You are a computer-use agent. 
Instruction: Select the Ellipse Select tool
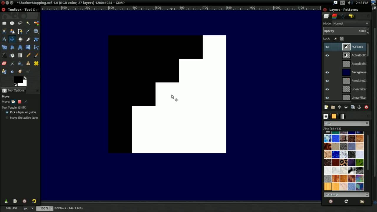tap(12, 23)
